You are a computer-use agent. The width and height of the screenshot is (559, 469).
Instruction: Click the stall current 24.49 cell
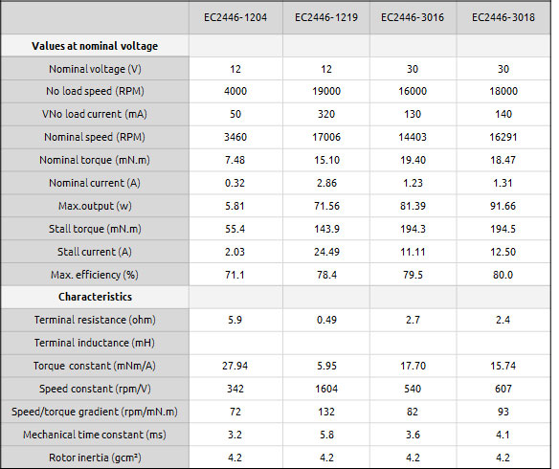click(x=326, y=252)
